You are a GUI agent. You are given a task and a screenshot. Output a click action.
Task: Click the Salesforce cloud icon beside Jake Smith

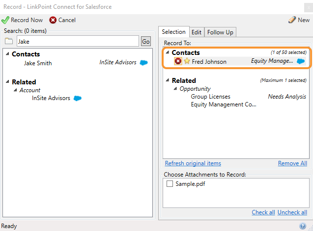143,63
